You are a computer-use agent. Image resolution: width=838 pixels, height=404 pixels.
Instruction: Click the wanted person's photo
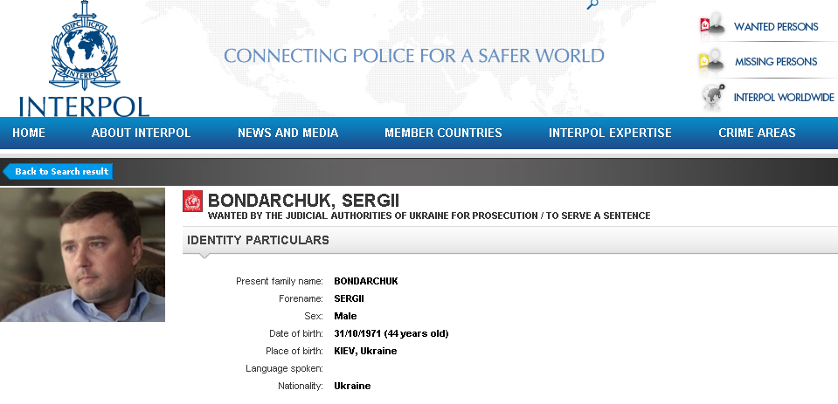pos(82,255)
